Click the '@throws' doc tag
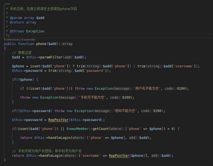213x166 pixels. pos(17,31)
